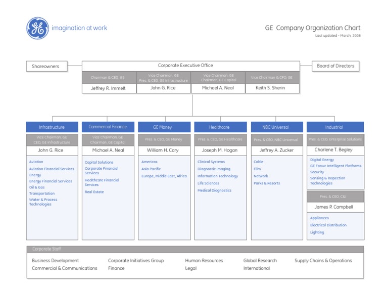Click Michael A. Neal under Commercial Finance
This screenshot has width=388, height=300.
(x=108, y=151)
